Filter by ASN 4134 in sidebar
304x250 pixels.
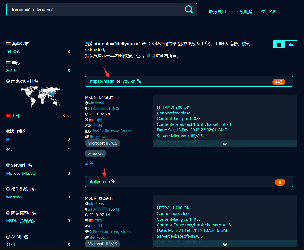[x=11, y=244]
